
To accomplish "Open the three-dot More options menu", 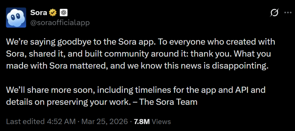I will click(x=288, y=13).
